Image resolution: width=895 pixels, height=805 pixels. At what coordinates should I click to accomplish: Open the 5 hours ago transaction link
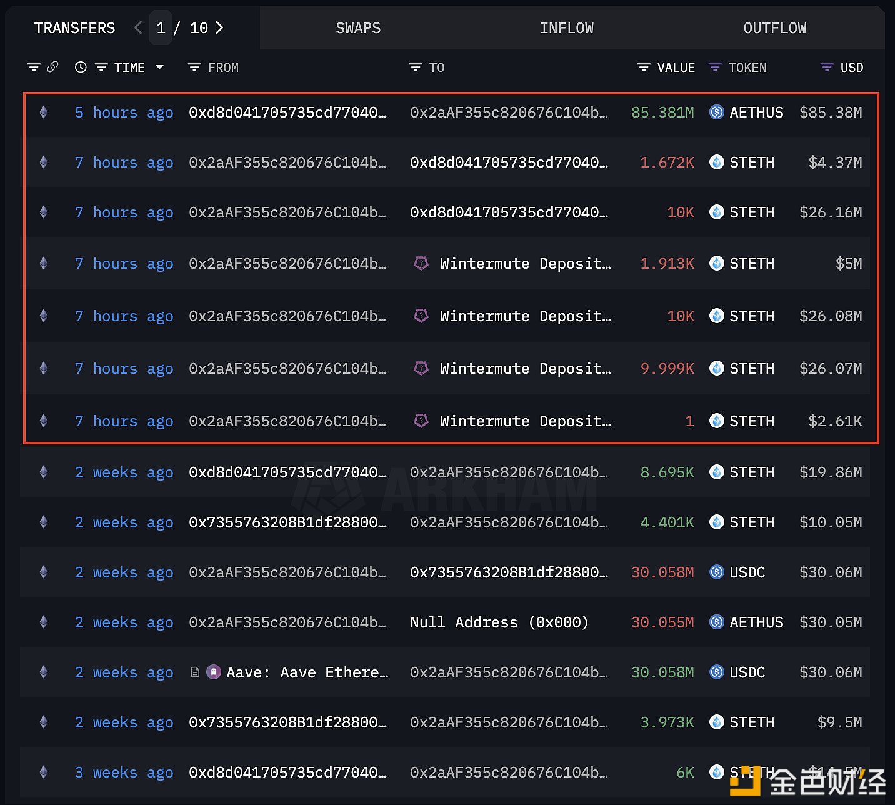[x=124, y=112]
